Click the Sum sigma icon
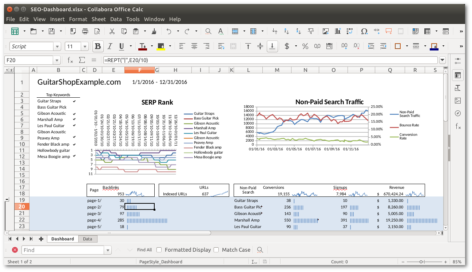Viewport: 472px width, 272px height. coord(82,60)
